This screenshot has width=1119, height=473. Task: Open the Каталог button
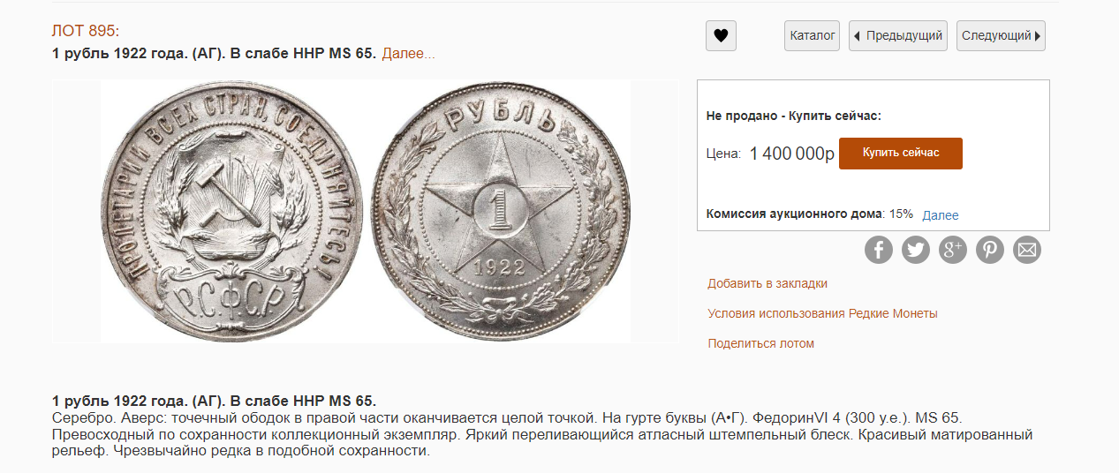(x=812, y=36)
